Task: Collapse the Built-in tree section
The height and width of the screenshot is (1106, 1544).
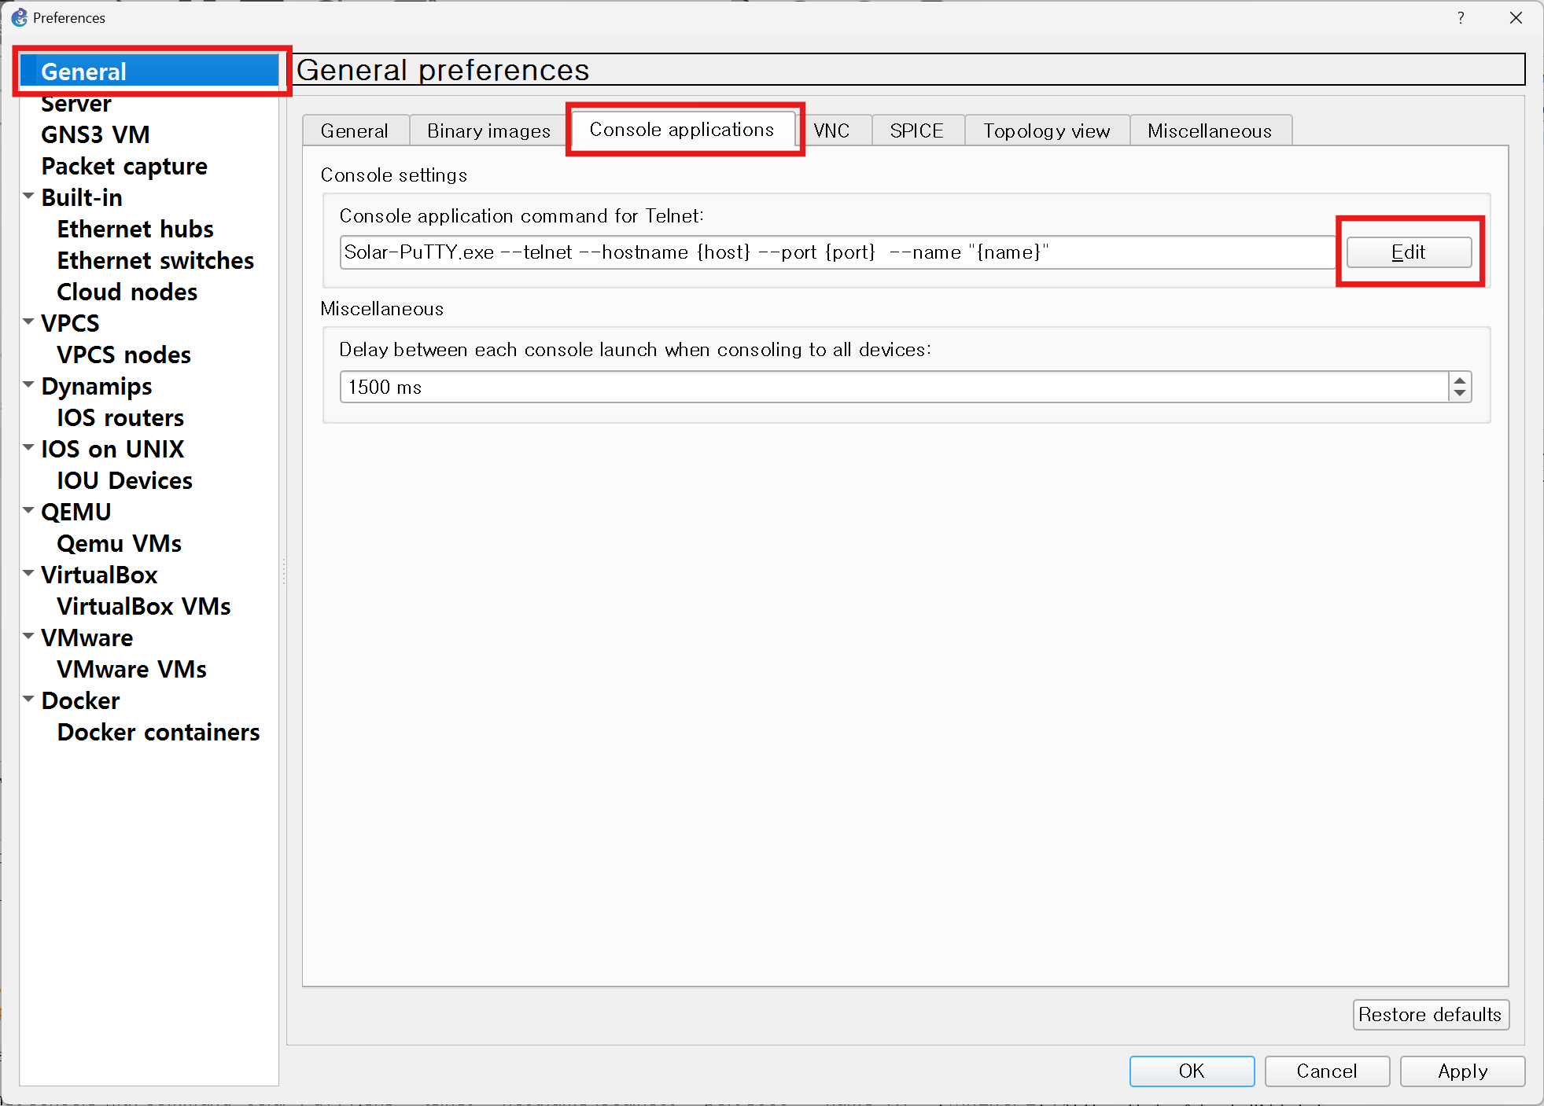Action: [29, 196]
